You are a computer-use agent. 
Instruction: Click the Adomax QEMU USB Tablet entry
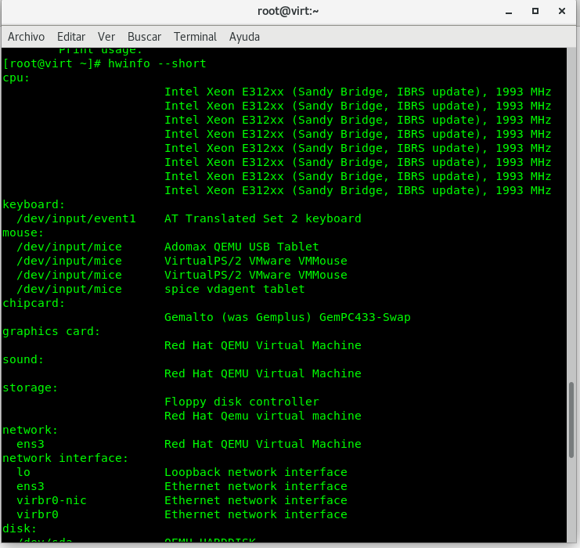pos(241,247)
